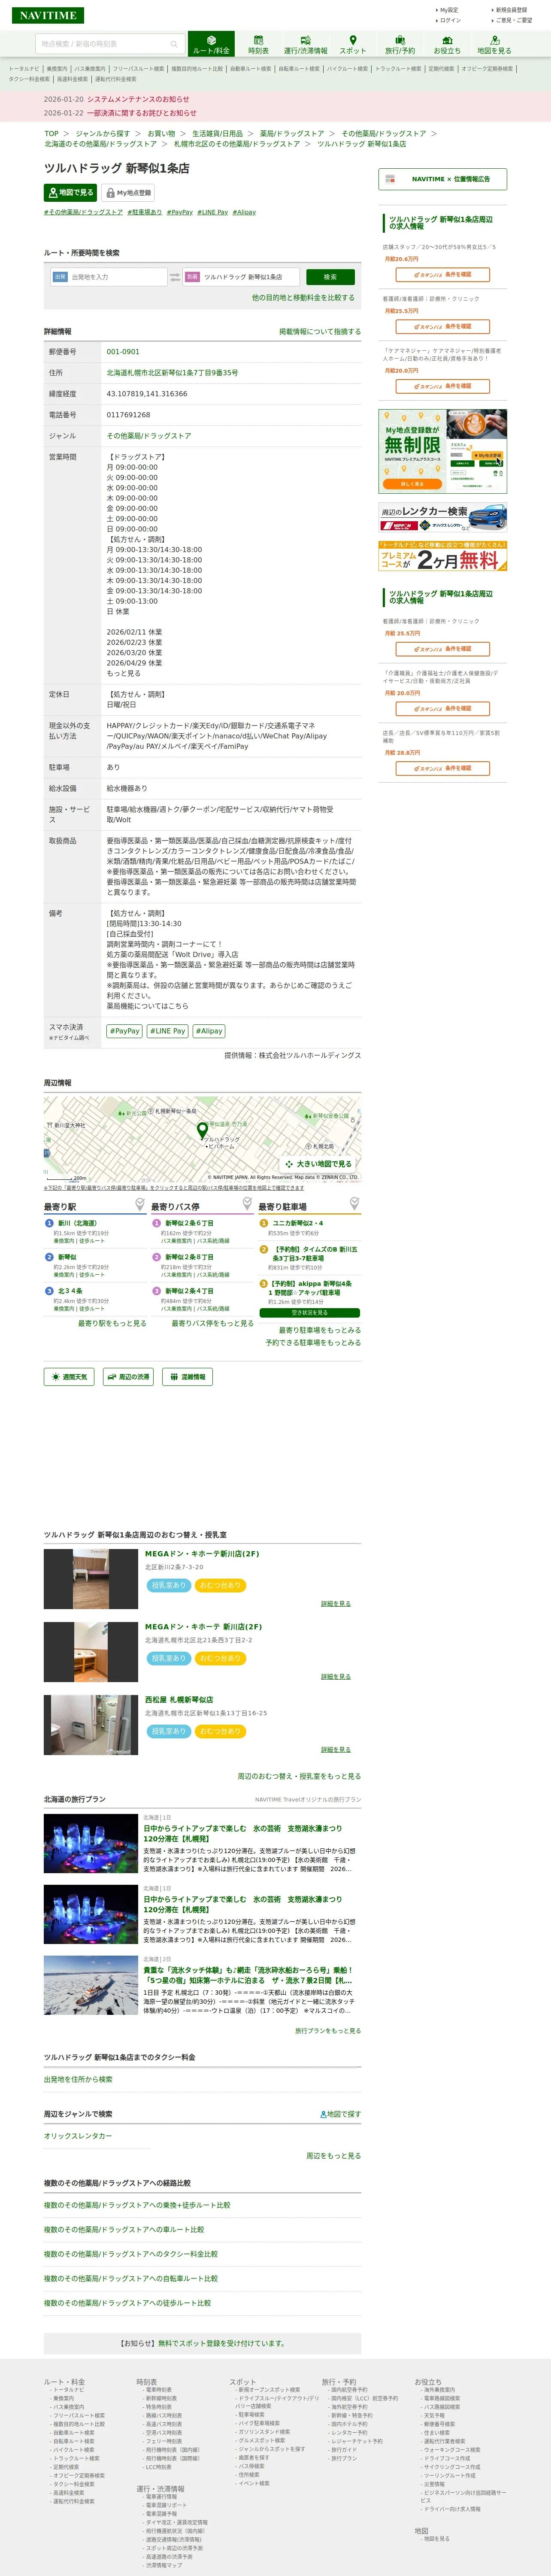Open the 流氷タッチ体験 travel plan thumbnail

tap(91, 1985)
